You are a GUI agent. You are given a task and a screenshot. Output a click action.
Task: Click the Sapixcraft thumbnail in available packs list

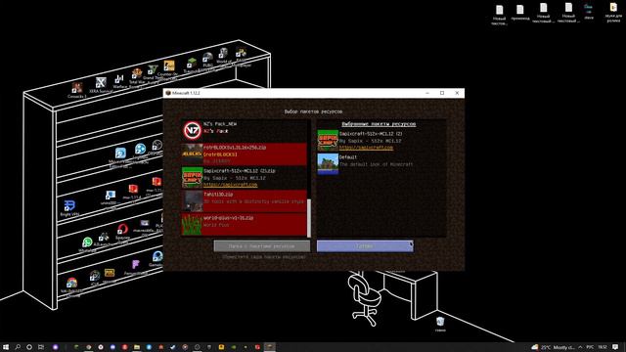[x=192, y=178]
